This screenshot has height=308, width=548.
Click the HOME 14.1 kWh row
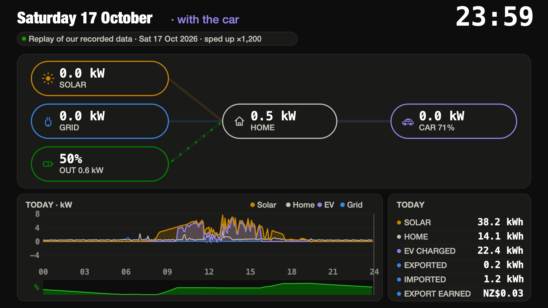pyautogui.click(x=460, y=236)
